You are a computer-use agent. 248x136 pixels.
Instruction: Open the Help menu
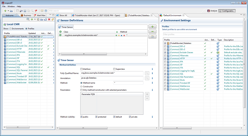point(19,6)
